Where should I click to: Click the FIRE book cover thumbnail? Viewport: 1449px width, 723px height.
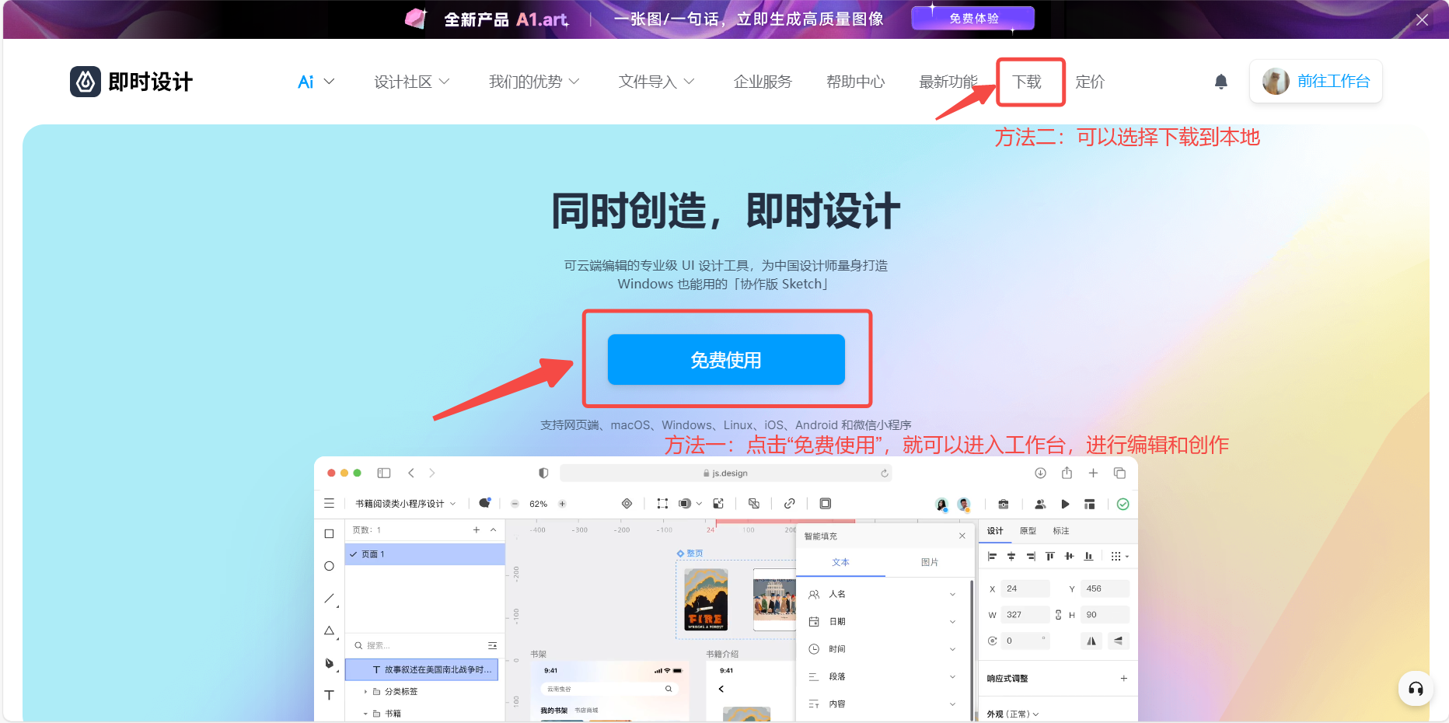click(x=706, y=599)
